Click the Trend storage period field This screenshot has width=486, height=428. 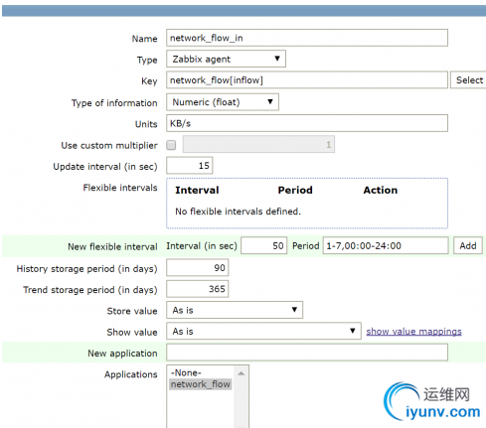pos(198,289)
